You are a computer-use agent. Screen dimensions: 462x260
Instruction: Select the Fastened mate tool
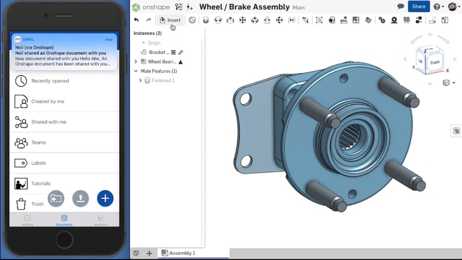coord(206,20)
